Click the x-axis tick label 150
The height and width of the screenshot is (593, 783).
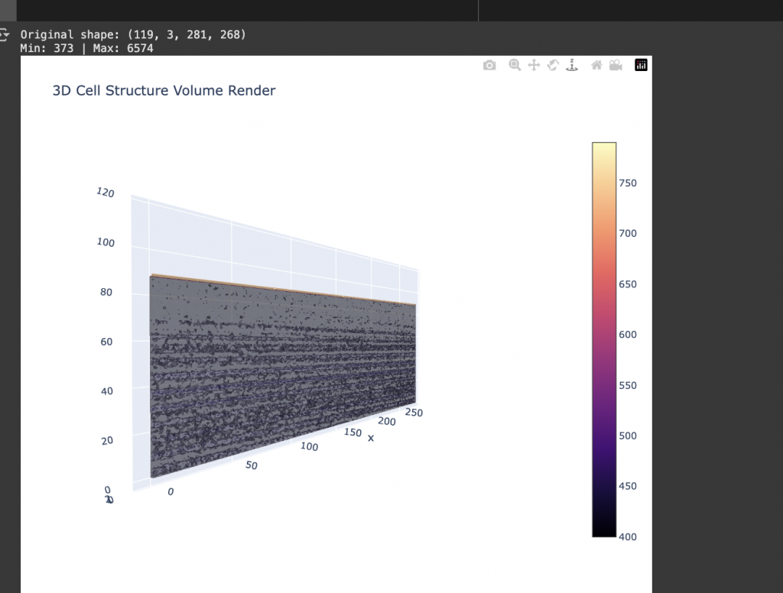tap(353, 433)
